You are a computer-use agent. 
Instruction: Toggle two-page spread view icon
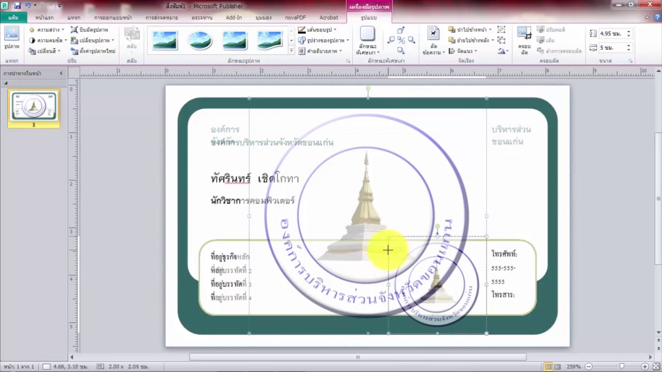coord(558,366)
